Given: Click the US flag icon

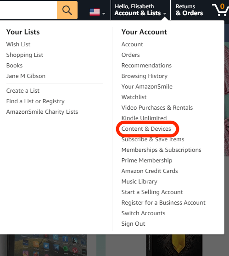Looking at the screenshot, I should point(95,12).
